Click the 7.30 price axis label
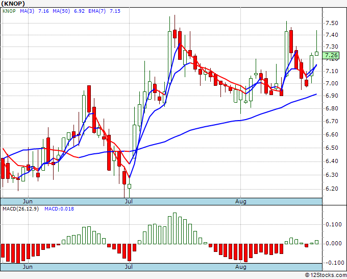 pyautogui.click(x=332, y=47)
